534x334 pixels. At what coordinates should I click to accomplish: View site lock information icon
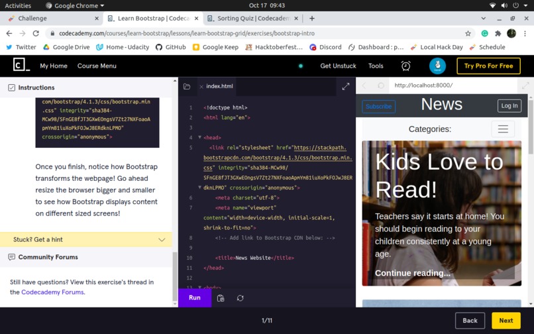52,33
